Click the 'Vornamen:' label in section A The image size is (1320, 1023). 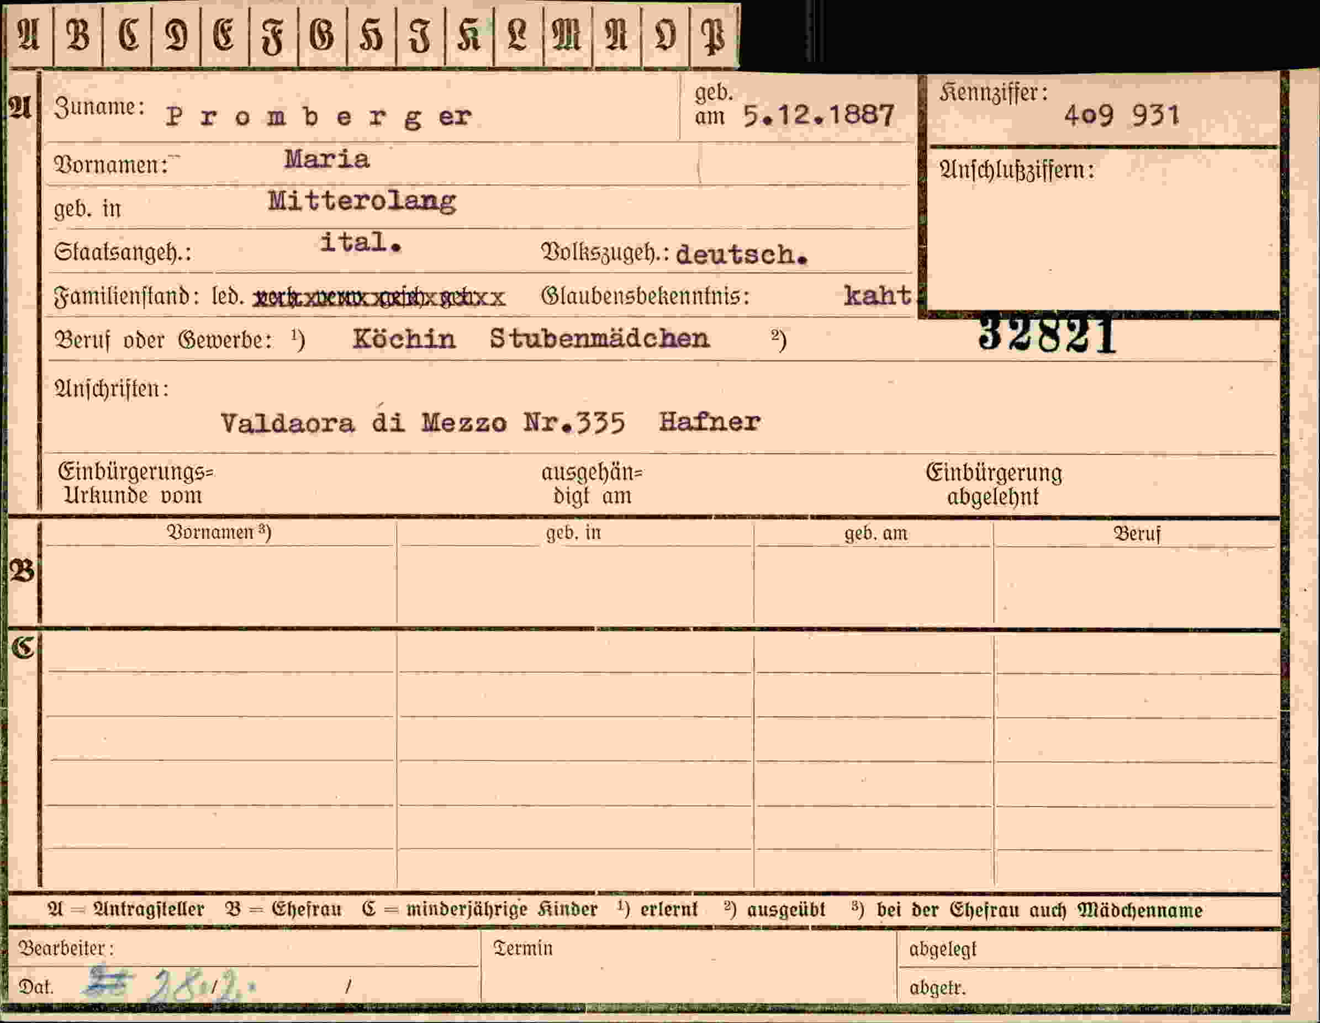[x=112, y=165]
